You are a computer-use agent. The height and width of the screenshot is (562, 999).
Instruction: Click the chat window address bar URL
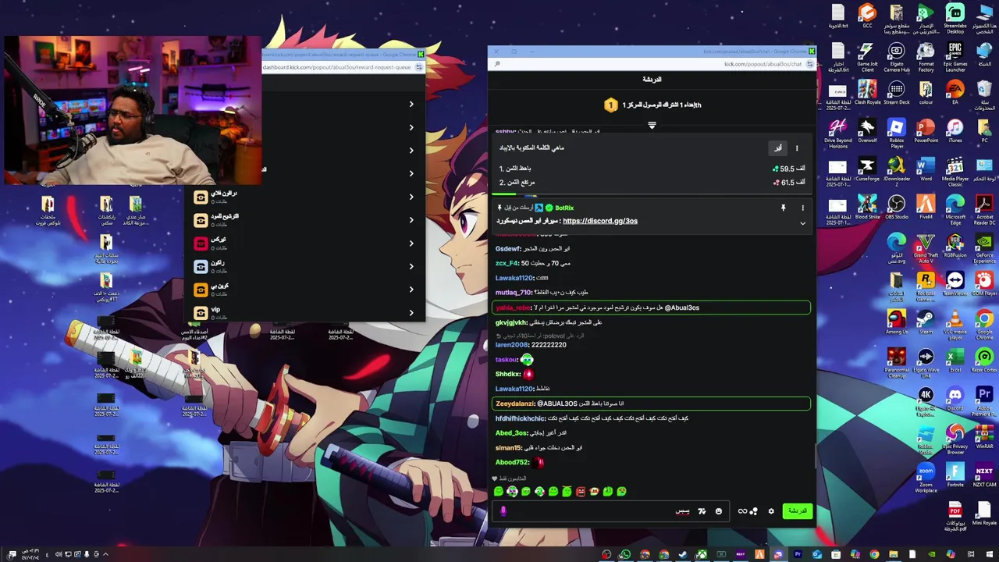[763, 64]
